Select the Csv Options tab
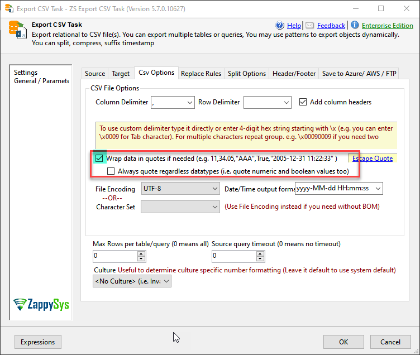The image size is (420, 355). coord(156,73)
